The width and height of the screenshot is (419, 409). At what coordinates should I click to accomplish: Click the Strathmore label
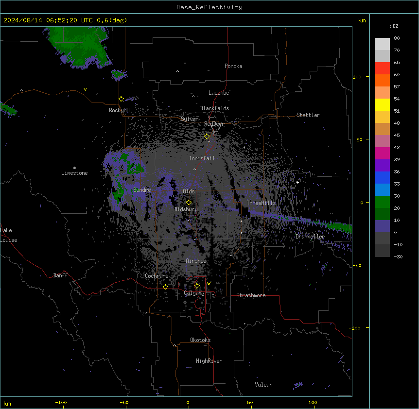click(x=251, y=295)
